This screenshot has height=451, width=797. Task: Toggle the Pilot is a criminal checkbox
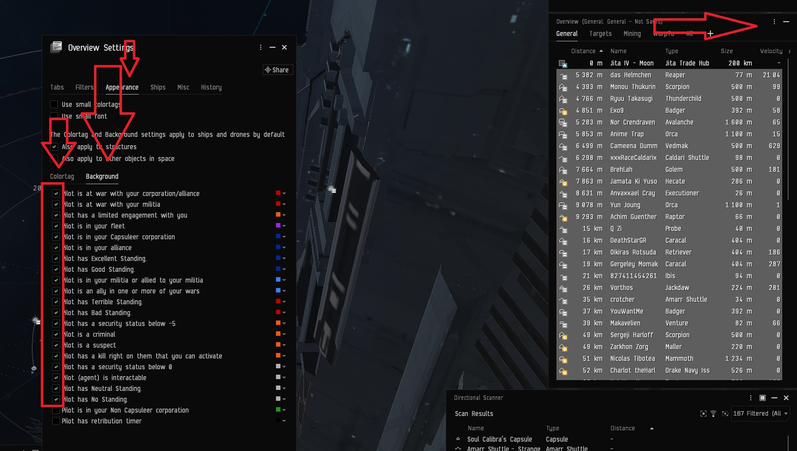(56, 334)
